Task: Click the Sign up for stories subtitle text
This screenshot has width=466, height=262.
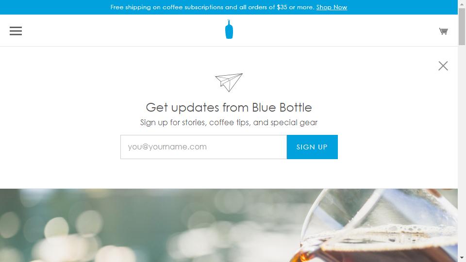Action: (x=229, y=122)
